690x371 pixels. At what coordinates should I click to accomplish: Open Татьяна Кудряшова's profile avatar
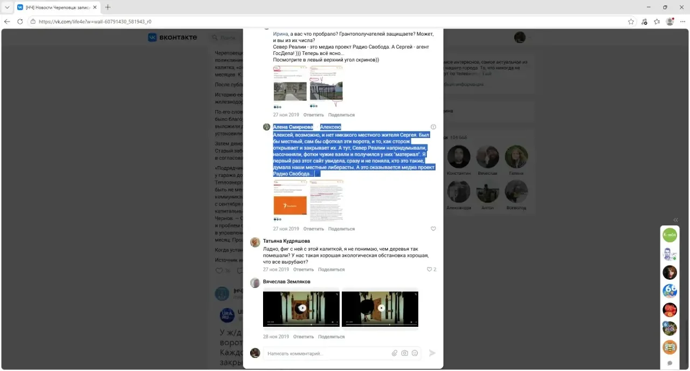click(x=255, y=242)
